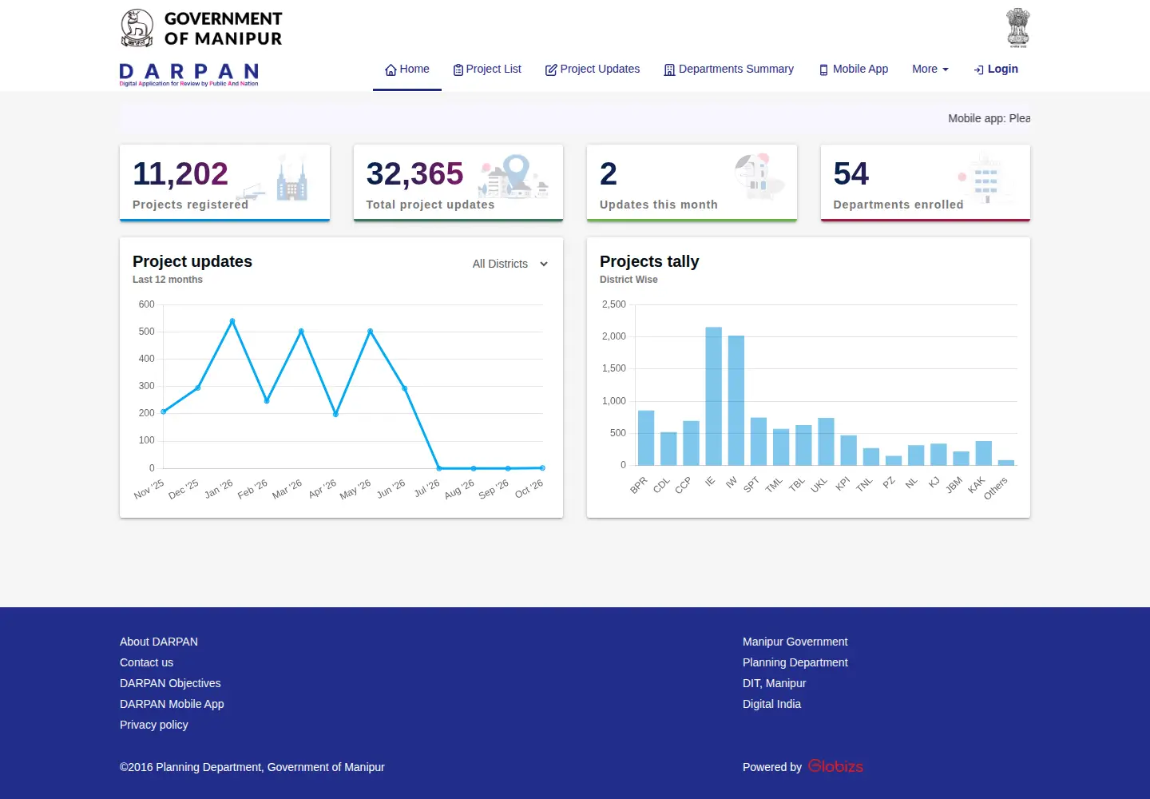Image resolution: width=1150 pixels, height=799 pixels.
Task: Click the IW bar in Projects tally chart
Action: pos(736,400)
